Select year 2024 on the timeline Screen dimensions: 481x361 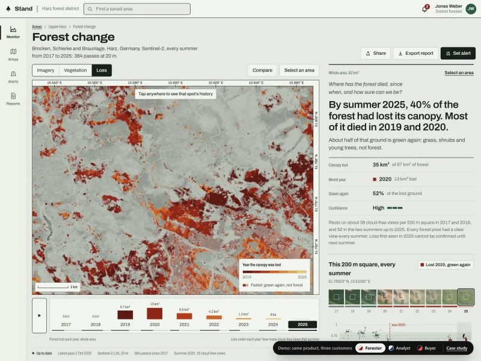click(x=273, y=316)
